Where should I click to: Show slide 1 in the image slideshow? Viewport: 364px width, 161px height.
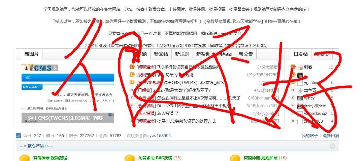(26, 68)
